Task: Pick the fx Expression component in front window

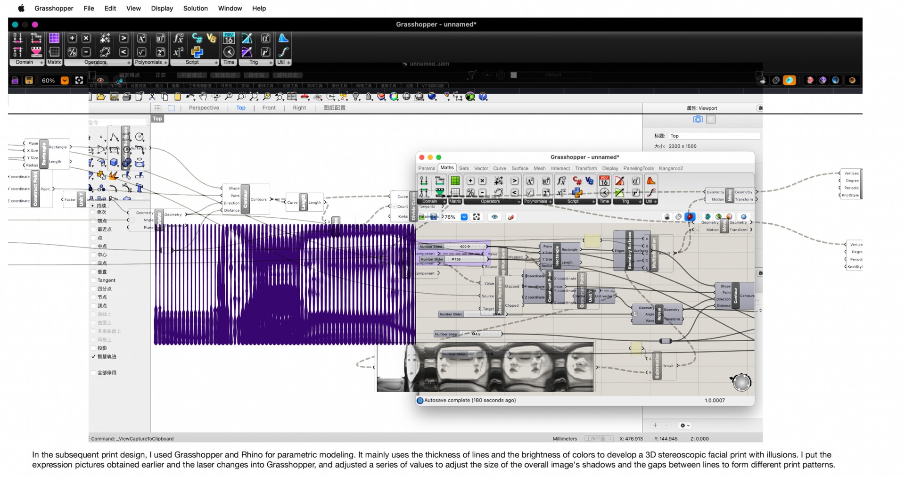Action: (561, 181)
